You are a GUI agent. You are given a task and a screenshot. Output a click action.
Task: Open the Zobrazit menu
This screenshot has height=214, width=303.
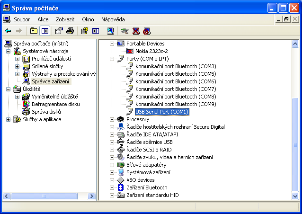point(65,19)
